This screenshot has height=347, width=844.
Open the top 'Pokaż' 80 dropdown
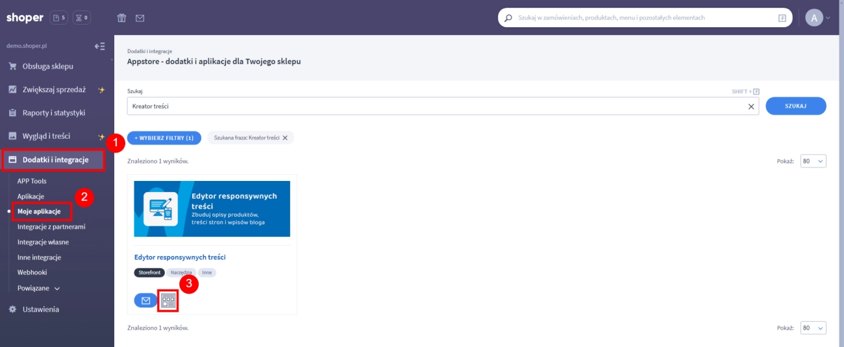pos(813,162)
